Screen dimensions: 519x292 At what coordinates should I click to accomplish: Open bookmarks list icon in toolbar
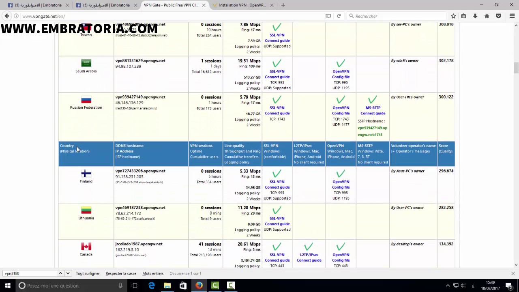pyautogui.click(x=463, y=16)
